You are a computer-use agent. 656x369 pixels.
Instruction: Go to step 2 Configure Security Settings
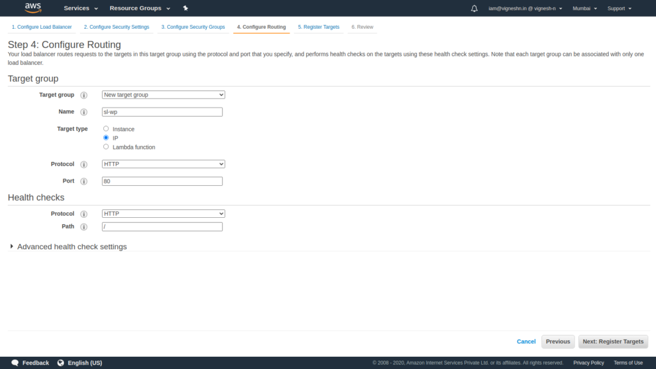click(117, 27)
